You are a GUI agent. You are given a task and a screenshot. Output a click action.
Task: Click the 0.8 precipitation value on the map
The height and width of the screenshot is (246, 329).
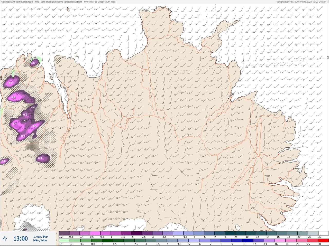click(34, 126)
